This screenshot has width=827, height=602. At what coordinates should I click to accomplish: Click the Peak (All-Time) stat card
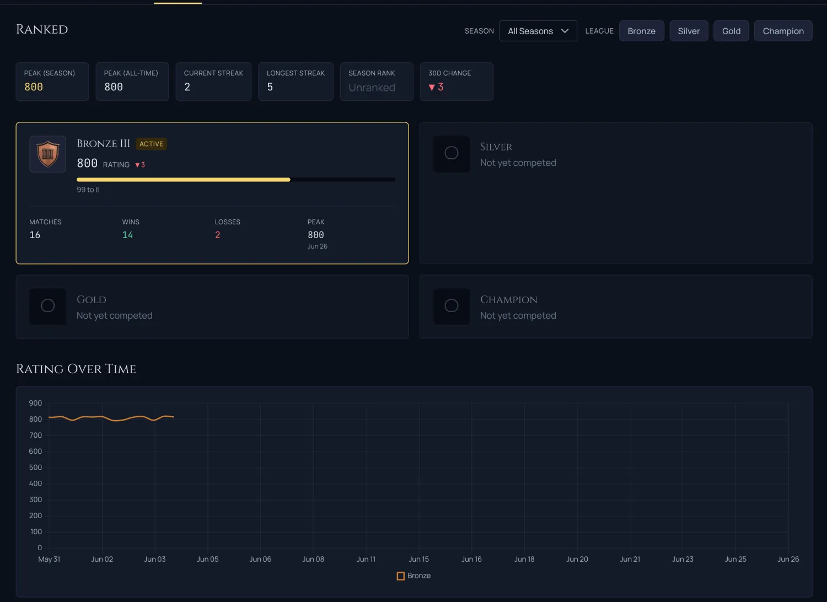[132, 82]
